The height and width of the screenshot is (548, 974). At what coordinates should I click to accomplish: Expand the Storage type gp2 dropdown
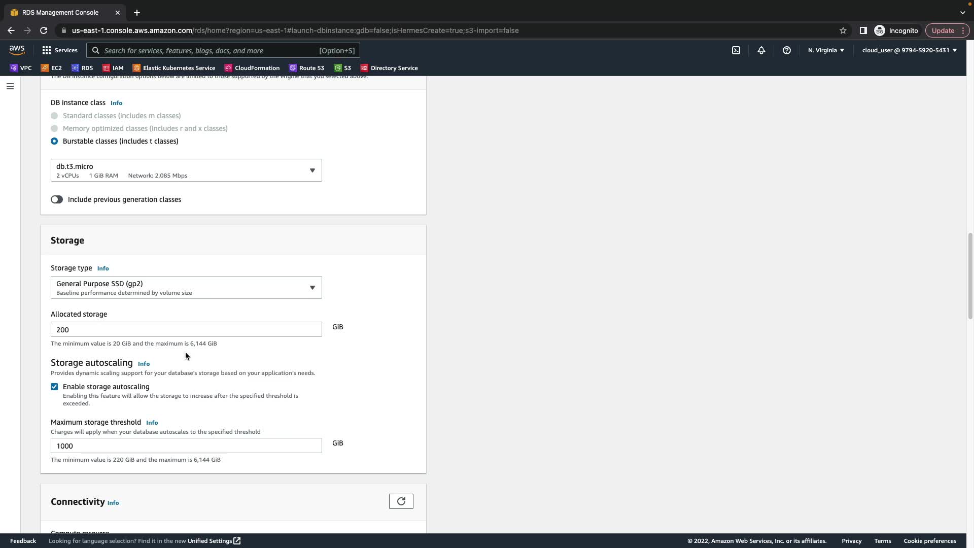(186, 288)
